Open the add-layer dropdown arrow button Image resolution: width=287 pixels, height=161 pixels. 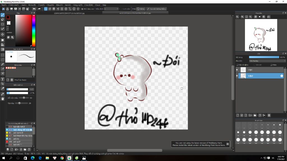tap(250, 115)
